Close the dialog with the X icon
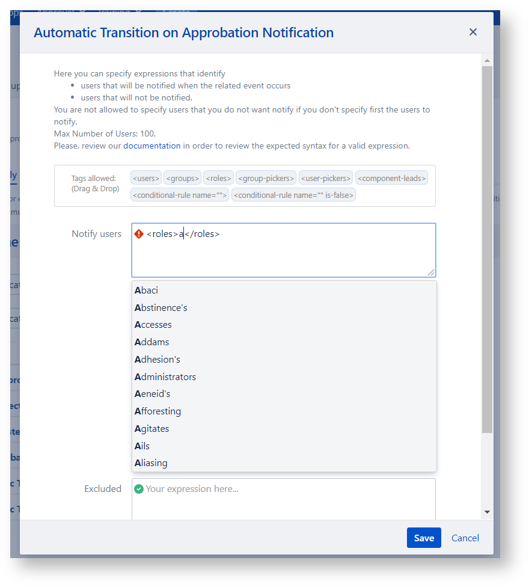529x587 pixels. point(472,32)
